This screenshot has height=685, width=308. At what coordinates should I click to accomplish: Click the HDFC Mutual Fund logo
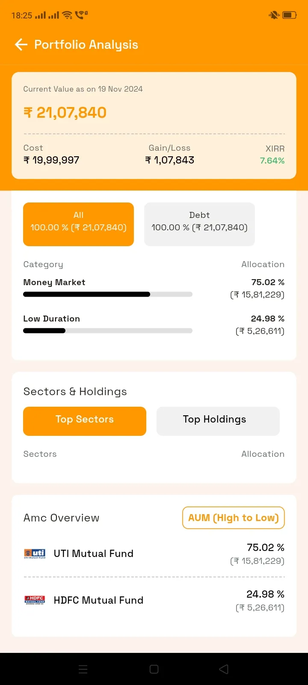tap(35, 600)
